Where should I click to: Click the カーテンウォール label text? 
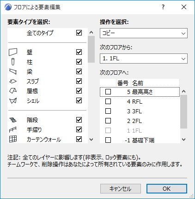[44, 140]
